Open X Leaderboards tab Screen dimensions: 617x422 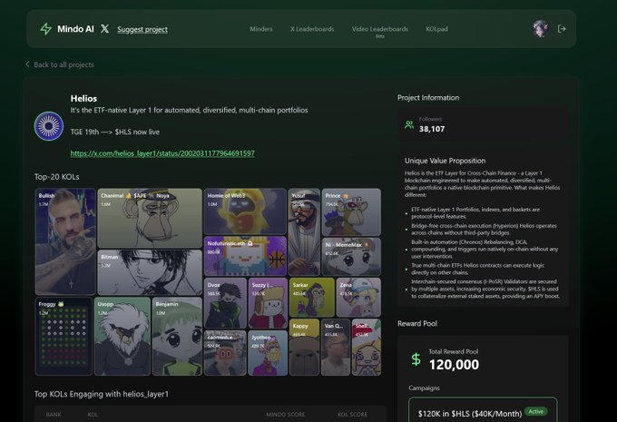[x=311, y=29]
